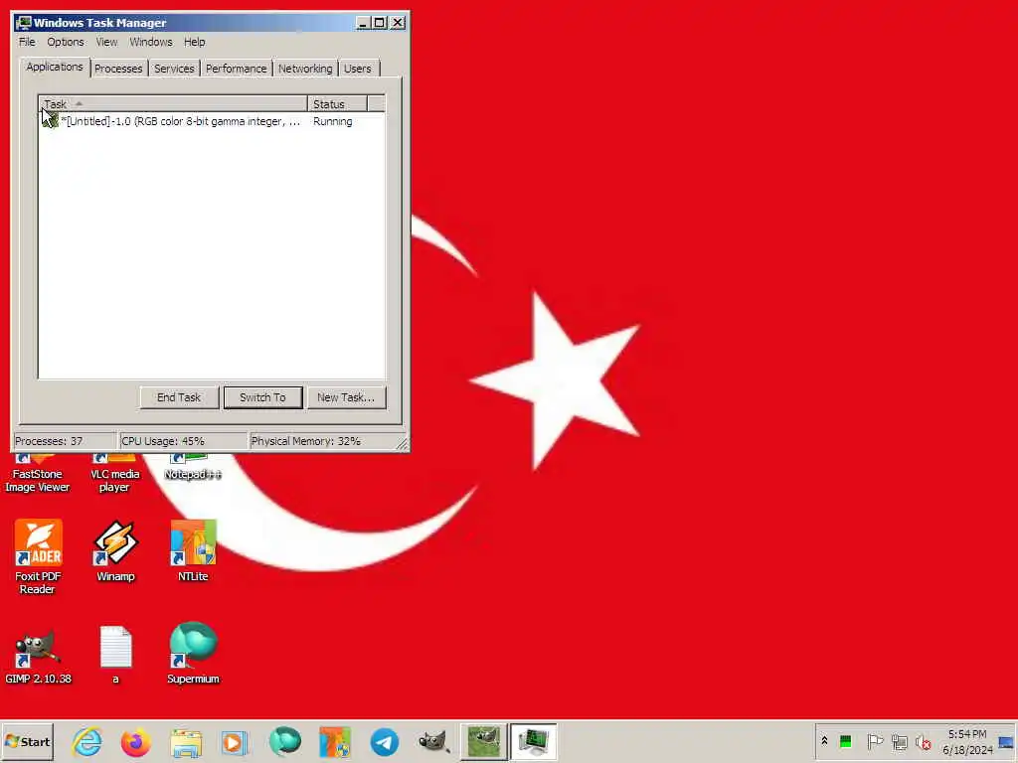Click the green CPU meter tray icon

click(x=845, y=741)
